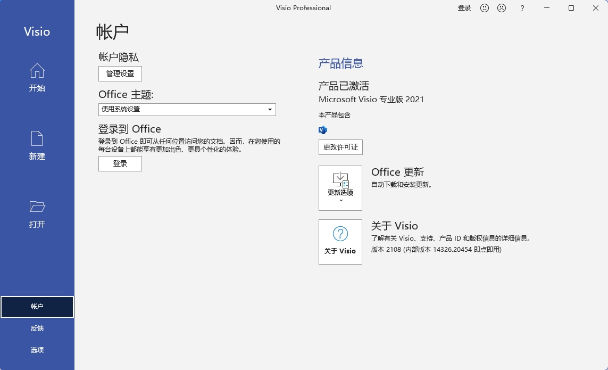Click the question mark help icon
608x370 pixels.
(522, 8)
